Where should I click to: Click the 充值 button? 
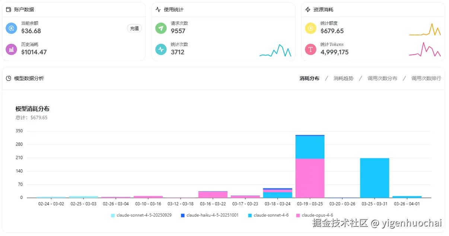[x=134, y=28]
